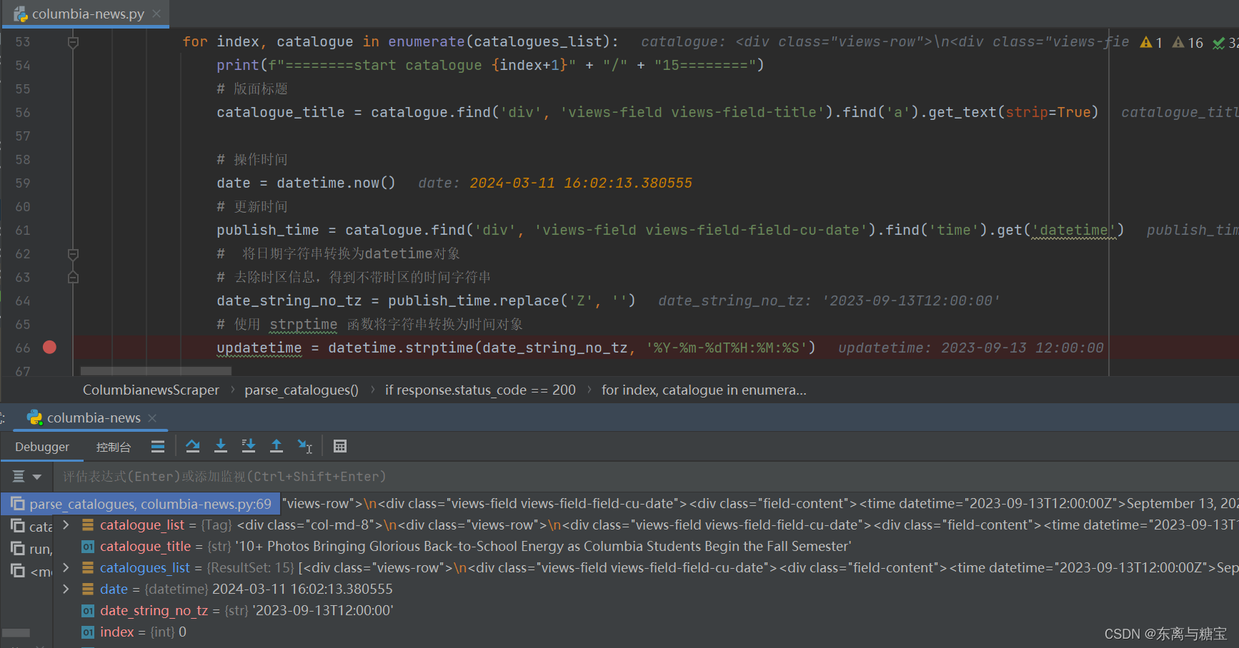This screenshot has height=648, width=1239.
Task: Toggle the comment fold marker at line 62
Action: tap(73, 254)
